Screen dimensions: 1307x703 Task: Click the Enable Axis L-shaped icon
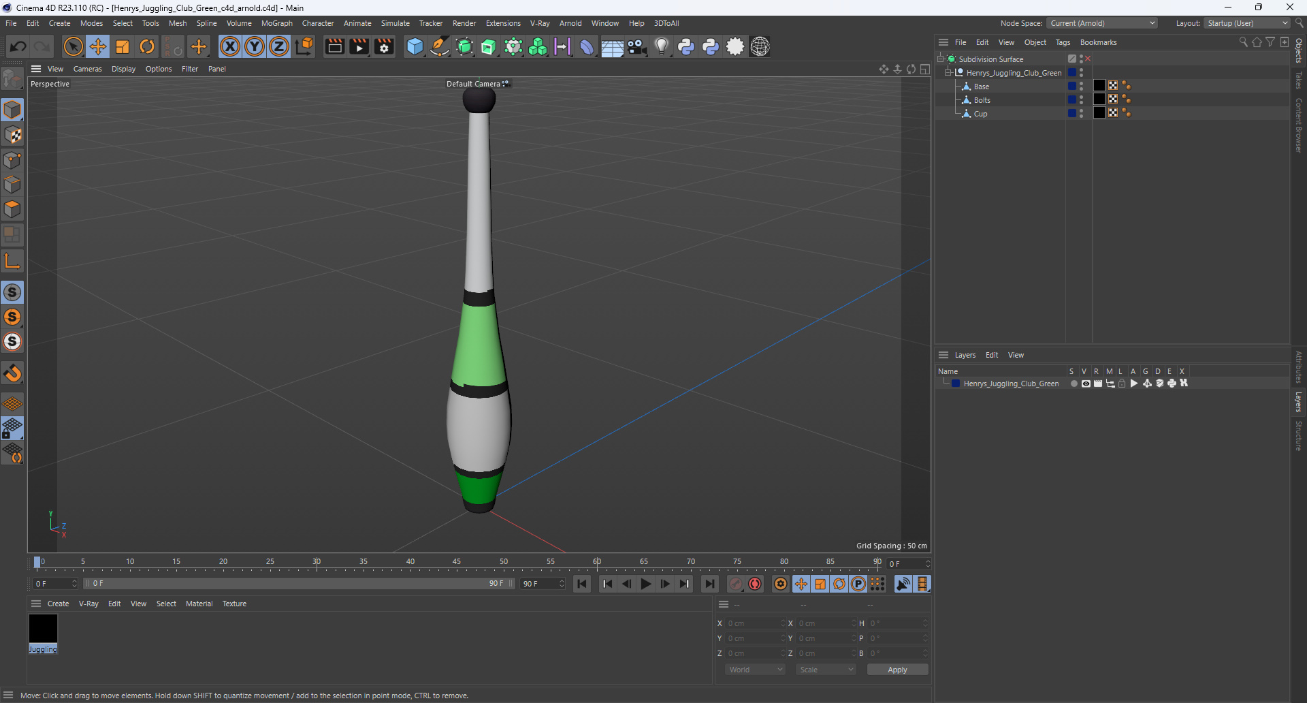click(12, 261)
